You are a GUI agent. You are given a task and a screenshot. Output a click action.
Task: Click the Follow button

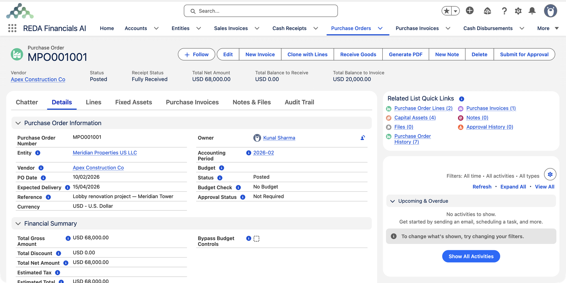[x=196, y=54]
